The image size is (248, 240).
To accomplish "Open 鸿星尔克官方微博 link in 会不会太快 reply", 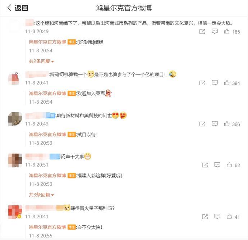I will tap(47, 227).
